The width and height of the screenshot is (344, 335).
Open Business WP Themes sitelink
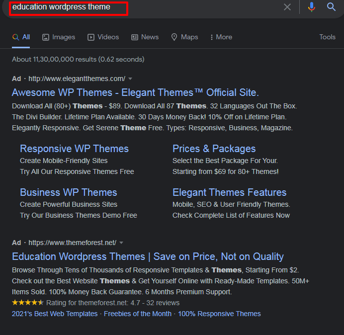[69, 192]
